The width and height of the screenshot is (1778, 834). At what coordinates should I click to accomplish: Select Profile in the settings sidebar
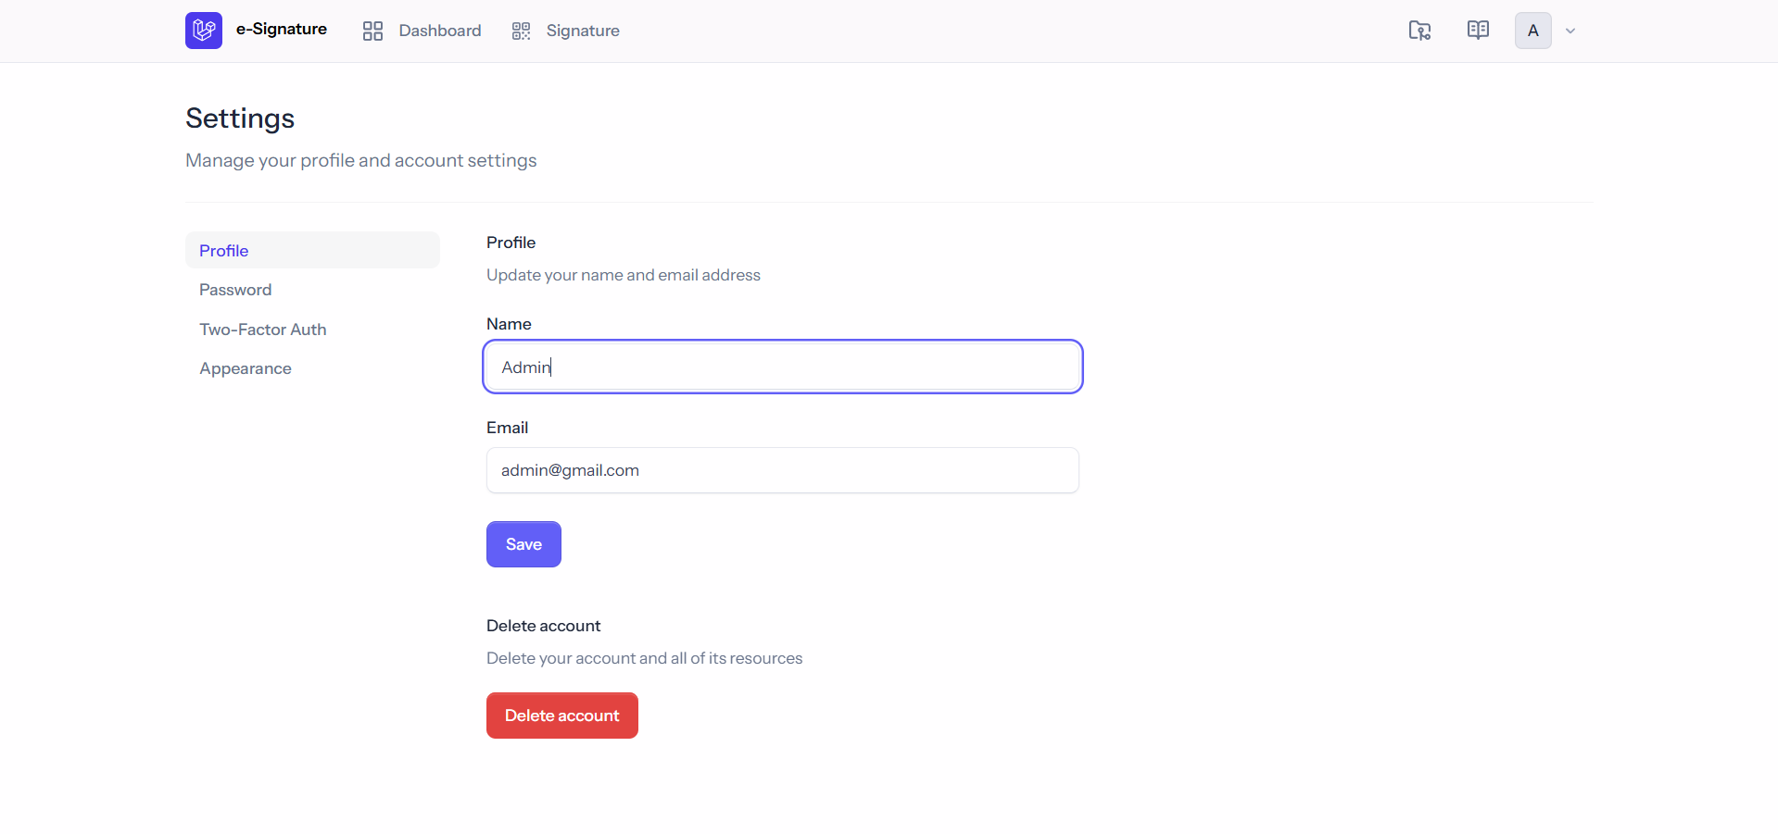[224, 251]
